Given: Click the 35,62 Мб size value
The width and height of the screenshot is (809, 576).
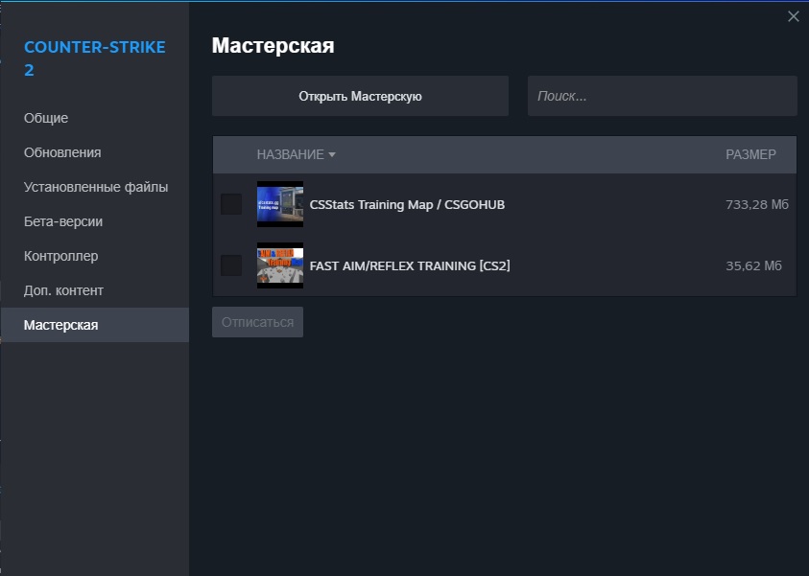Looking at the screenshot, I should point(753,265).
